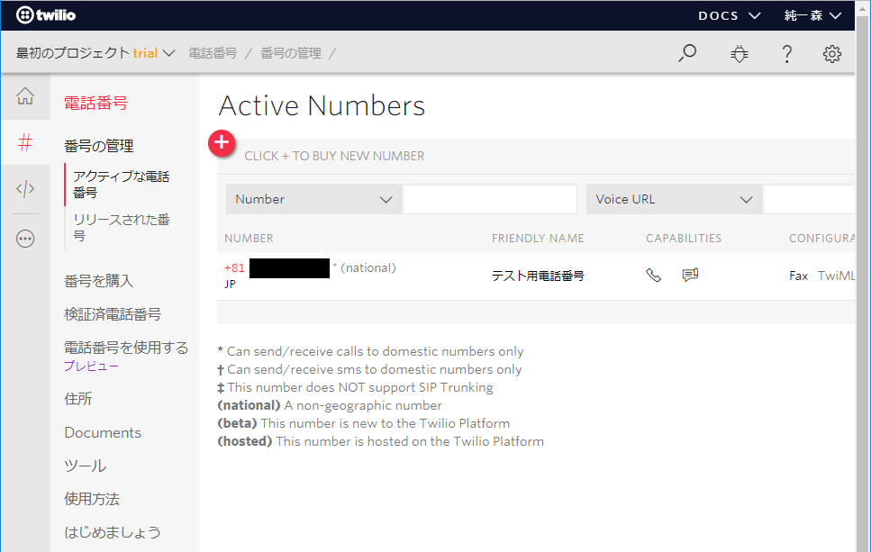Click the テスト用電話番号 friendly name
871x552 pixels.
[538, 276]
